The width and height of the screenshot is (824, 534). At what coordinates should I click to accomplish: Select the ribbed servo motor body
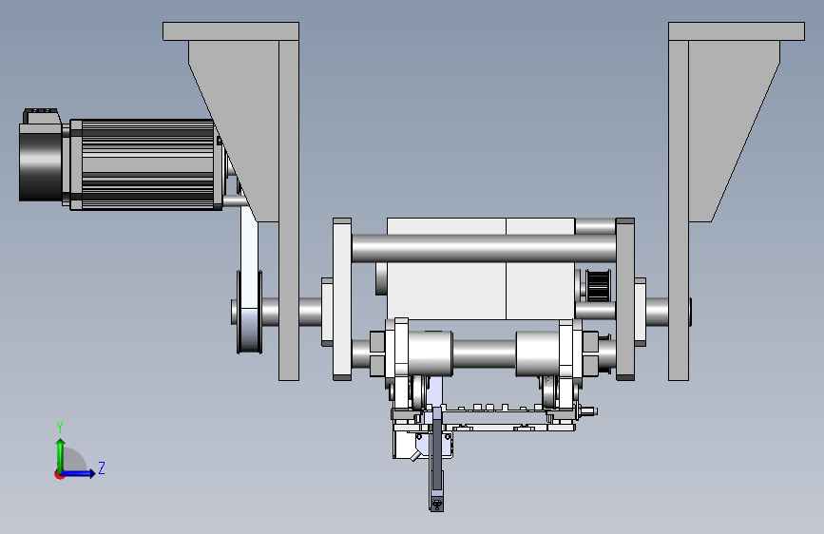147,164
